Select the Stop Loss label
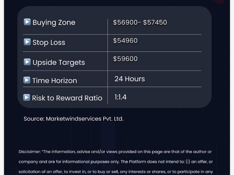The image size is (234, 175). point(49,43)
